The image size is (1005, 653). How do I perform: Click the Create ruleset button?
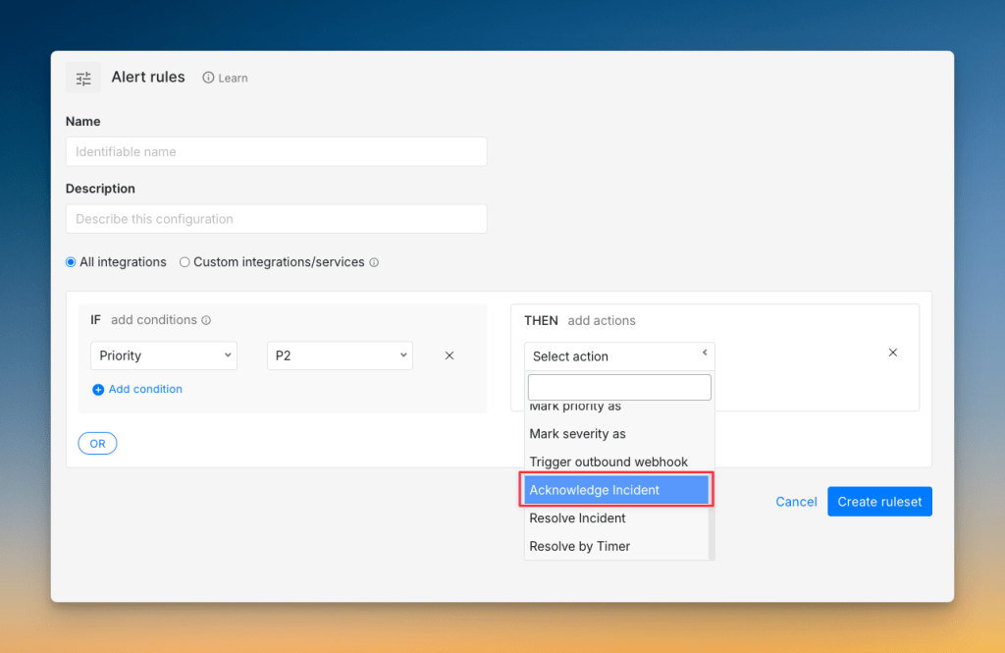pyautogui.click(x=879, y=501)
